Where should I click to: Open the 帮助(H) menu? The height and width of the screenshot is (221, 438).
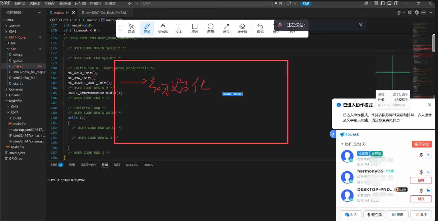tap(110, 3)
